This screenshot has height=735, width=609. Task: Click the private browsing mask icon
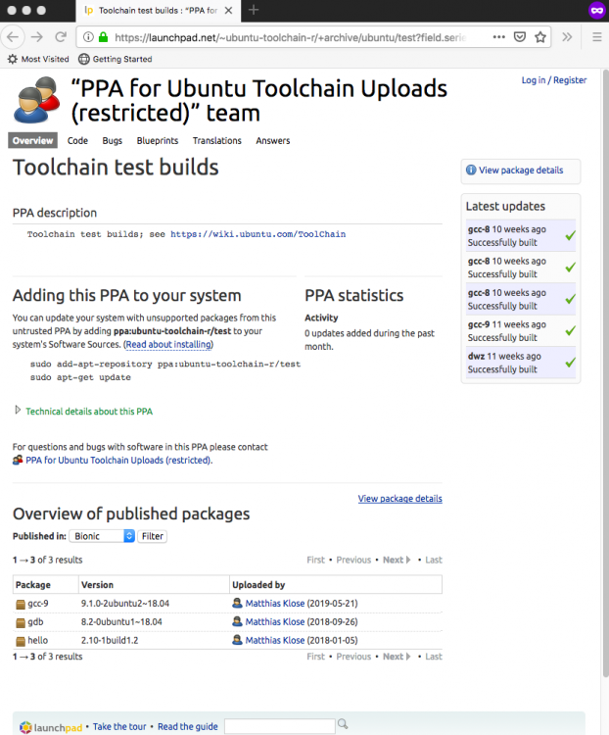point(597,11)
